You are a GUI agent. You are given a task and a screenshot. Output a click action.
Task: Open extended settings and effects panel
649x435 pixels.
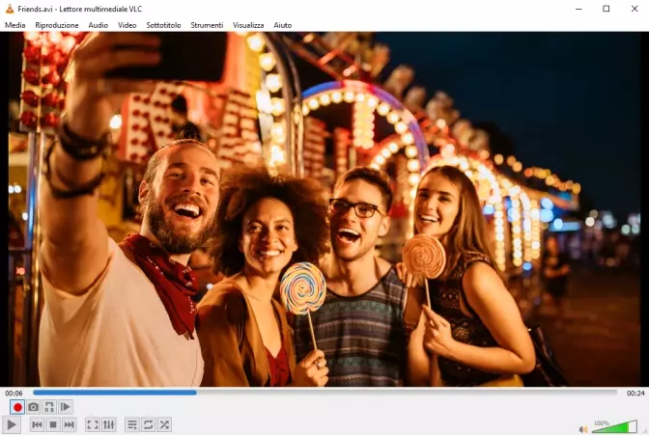point(108,424)
